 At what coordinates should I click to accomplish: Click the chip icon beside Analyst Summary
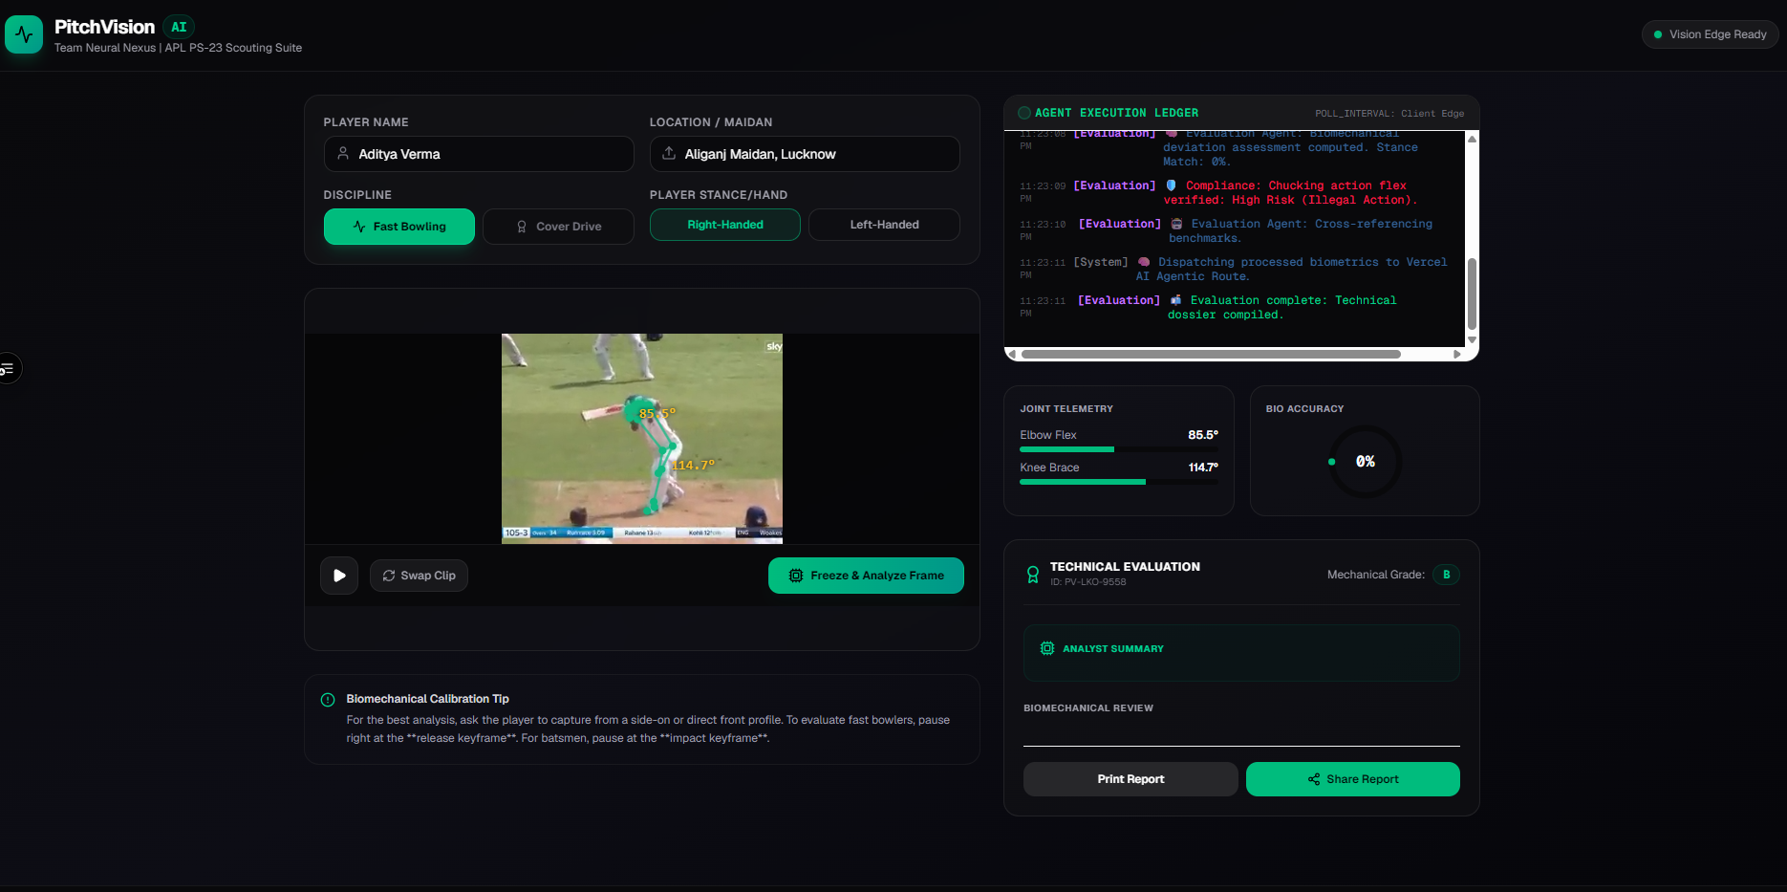(1047, 648)
